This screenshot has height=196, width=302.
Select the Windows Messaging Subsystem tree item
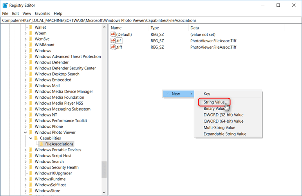pyautogui.click(x=62, y=109)
